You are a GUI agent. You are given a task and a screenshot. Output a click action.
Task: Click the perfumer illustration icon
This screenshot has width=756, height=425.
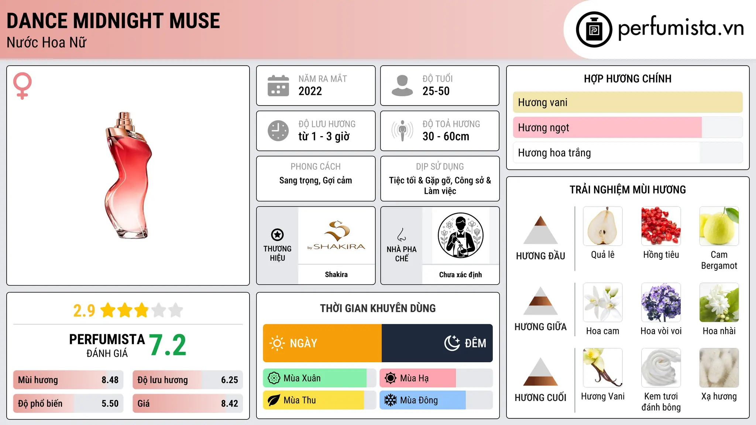pos(460,235)
